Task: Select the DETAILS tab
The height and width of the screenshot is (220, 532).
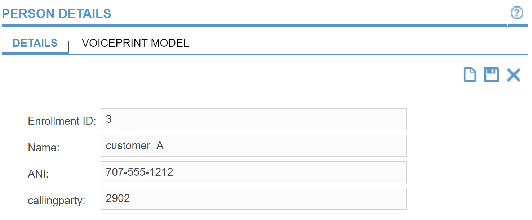Action: pos(35,43)
